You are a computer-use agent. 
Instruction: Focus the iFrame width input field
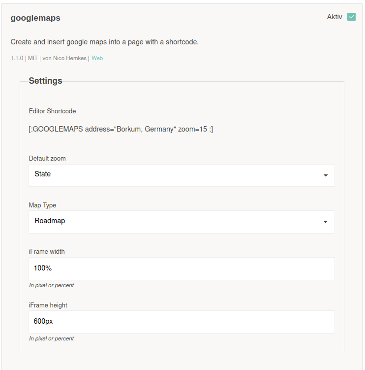[x=182, y=269]
